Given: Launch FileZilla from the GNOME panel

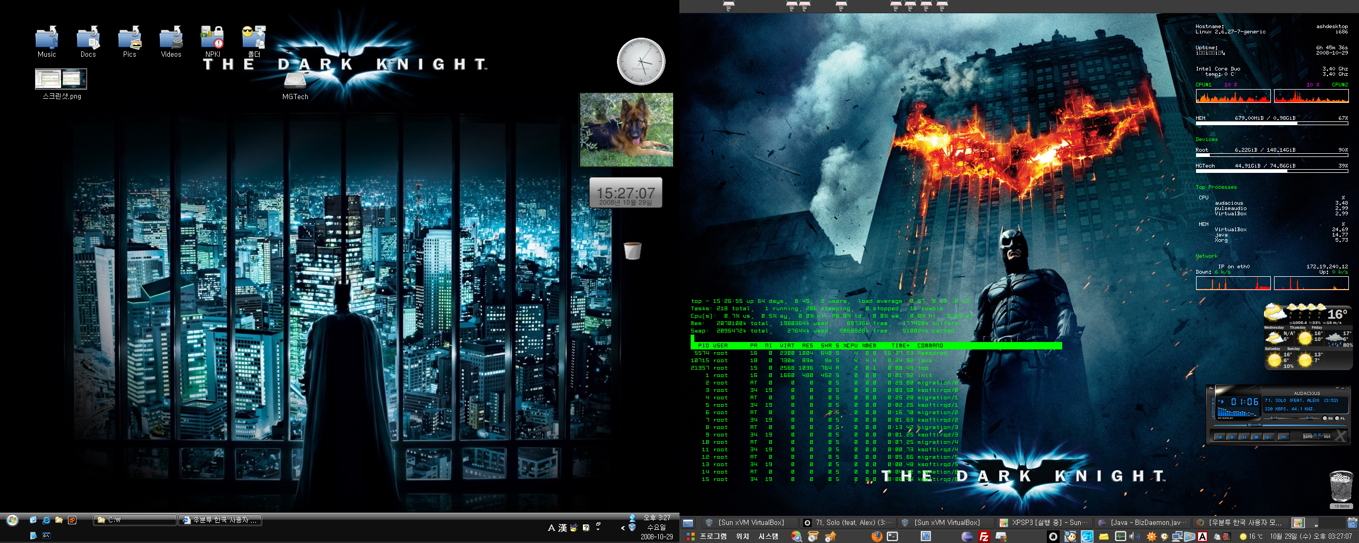Looking at the screenshot, I should [984, 536].
